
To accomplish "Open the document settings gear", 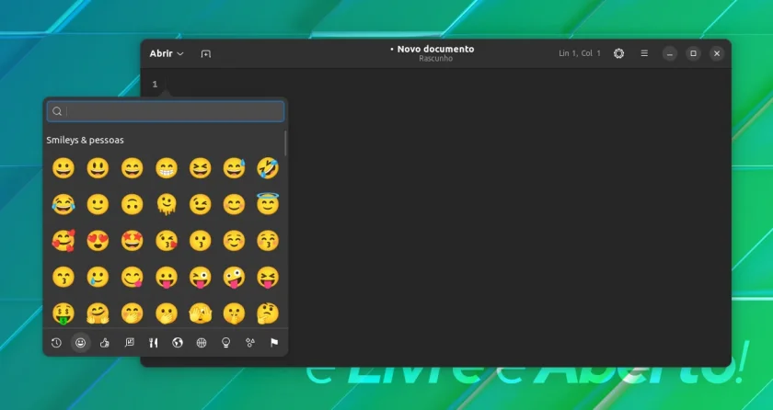I will pos(618,53).
